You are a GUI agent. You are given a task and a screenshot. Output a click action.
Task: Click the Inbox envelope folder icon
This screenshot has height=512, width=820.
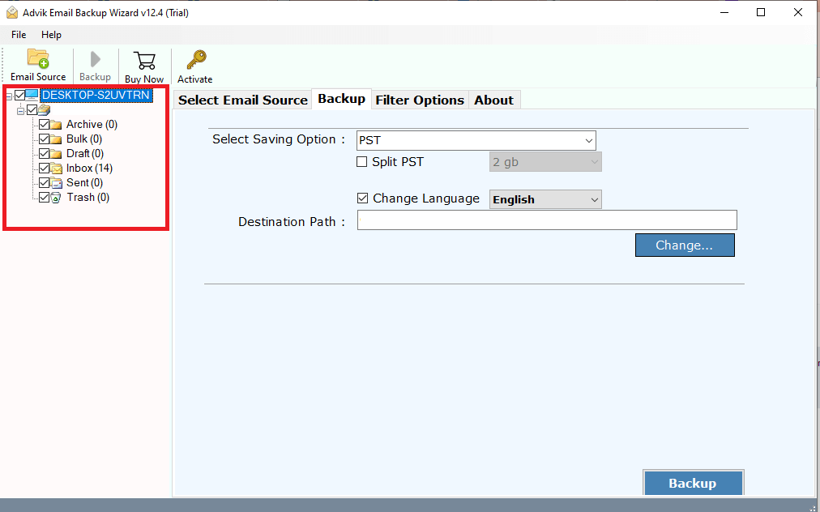(x=56, y=169)
